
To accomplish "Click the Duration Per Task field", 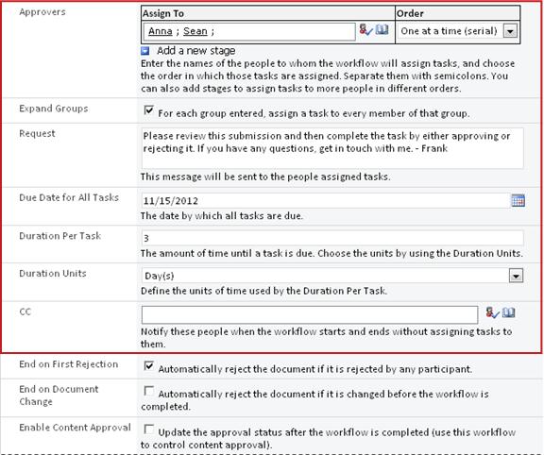I will [332, 238].
